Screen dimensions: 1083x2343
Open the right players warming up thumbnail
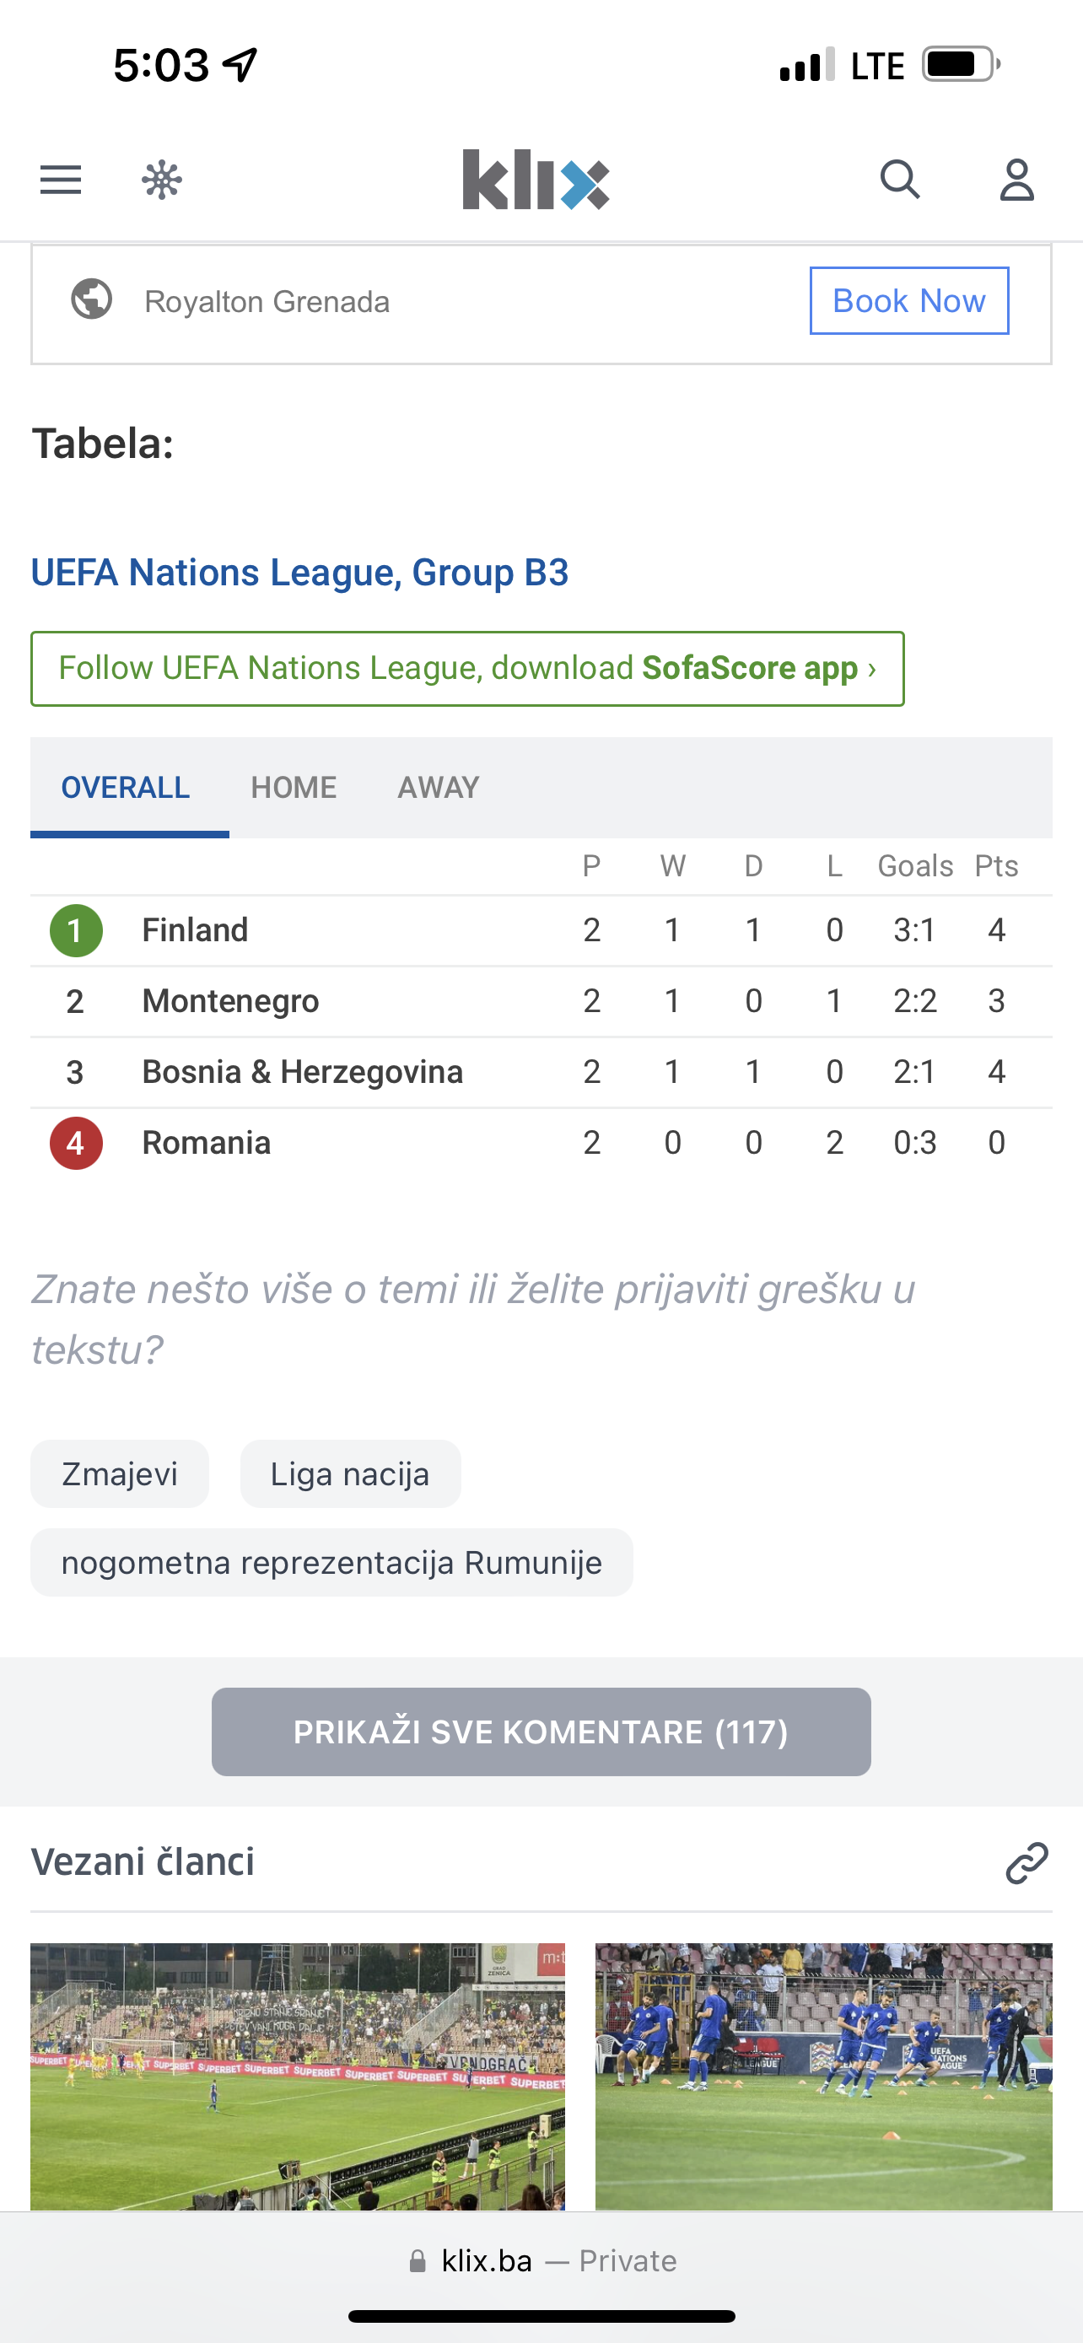coord(824,2076)
